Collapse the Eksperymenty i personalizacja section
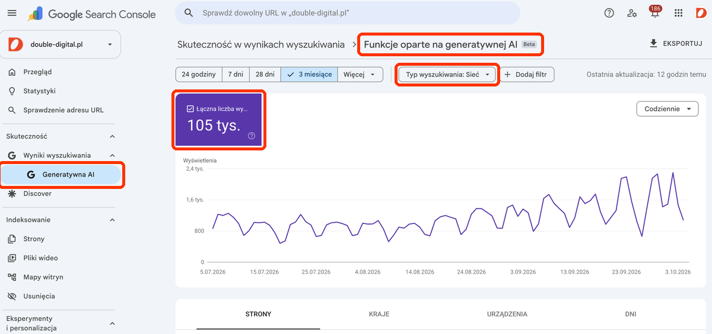 pos(112,323)
